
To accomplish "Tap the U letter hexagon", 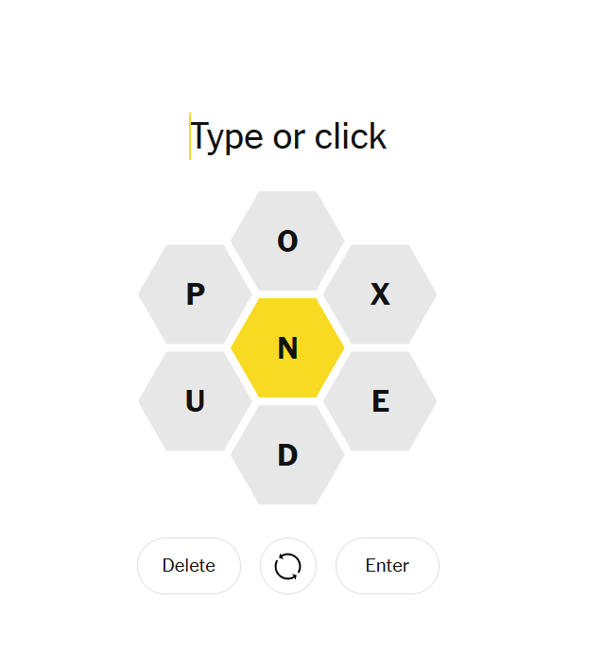I will (195, 401).
